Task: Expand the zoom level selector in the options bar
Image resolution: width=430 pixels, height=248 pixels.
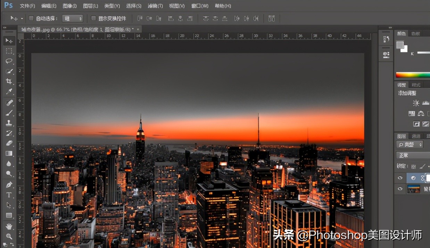Action: 80,18
